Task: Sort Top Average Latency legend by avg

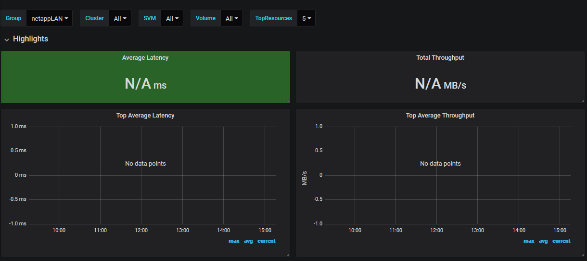Action: (248, 241)
